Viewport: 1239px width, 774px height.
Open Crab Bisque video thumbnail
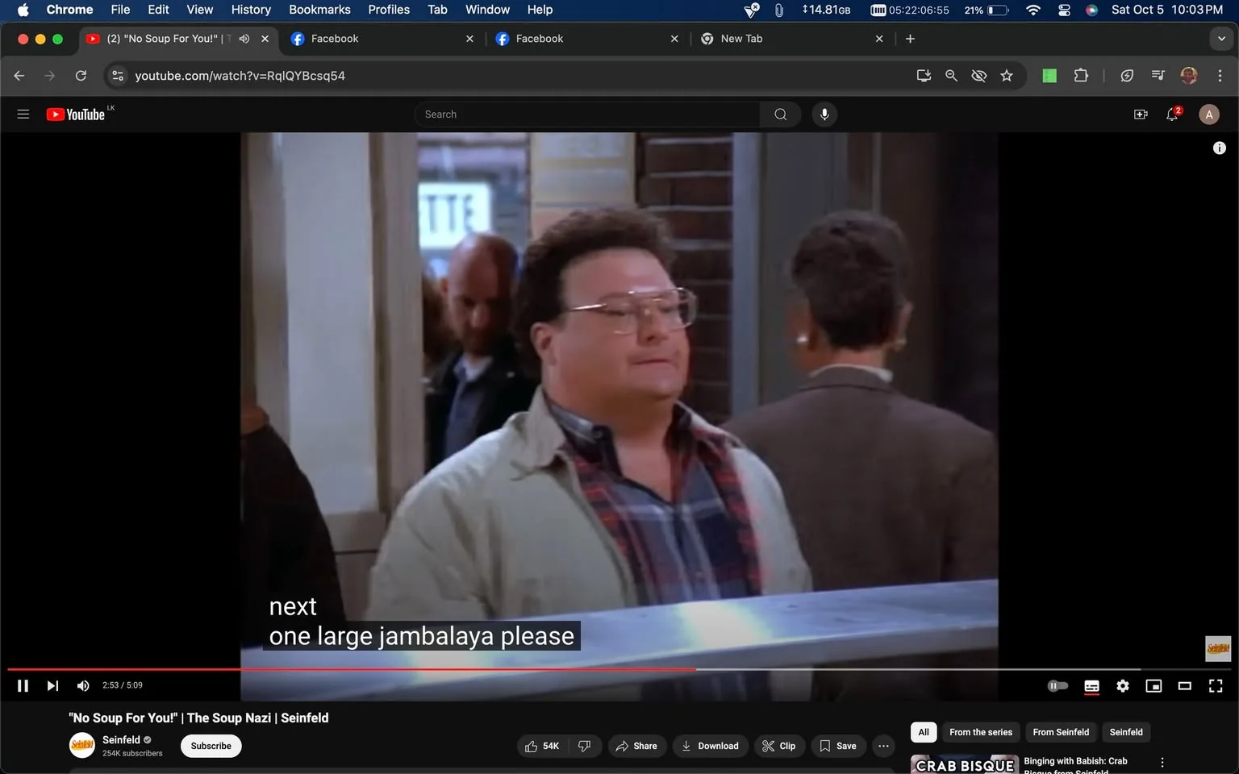965,764
